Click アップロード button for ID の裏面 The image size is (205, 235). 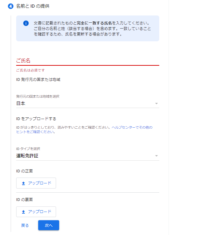click(36, 212)
